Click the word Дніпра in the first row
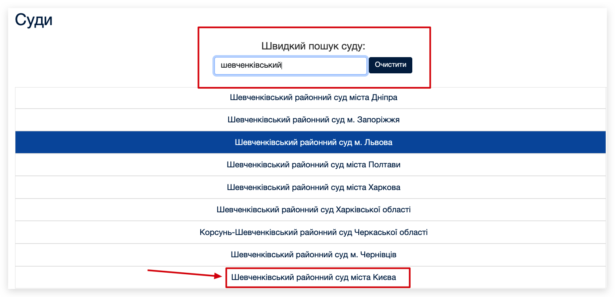The width and height of the screenshot is (615, 297). pos(384,98)
